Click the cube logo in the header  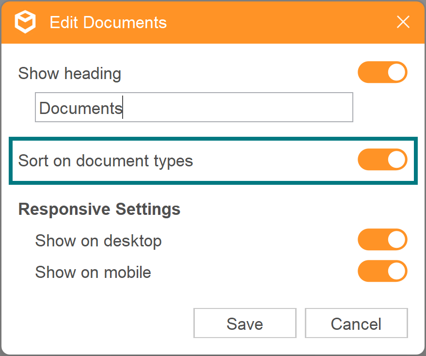(25, 22)
